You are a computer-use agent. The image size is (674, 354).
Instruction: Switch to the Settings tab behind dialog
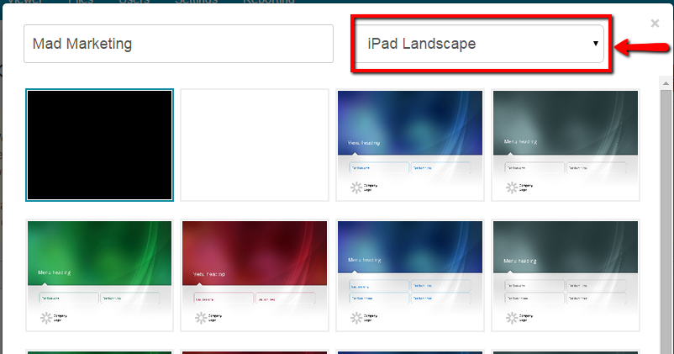[x=196, y=3]
